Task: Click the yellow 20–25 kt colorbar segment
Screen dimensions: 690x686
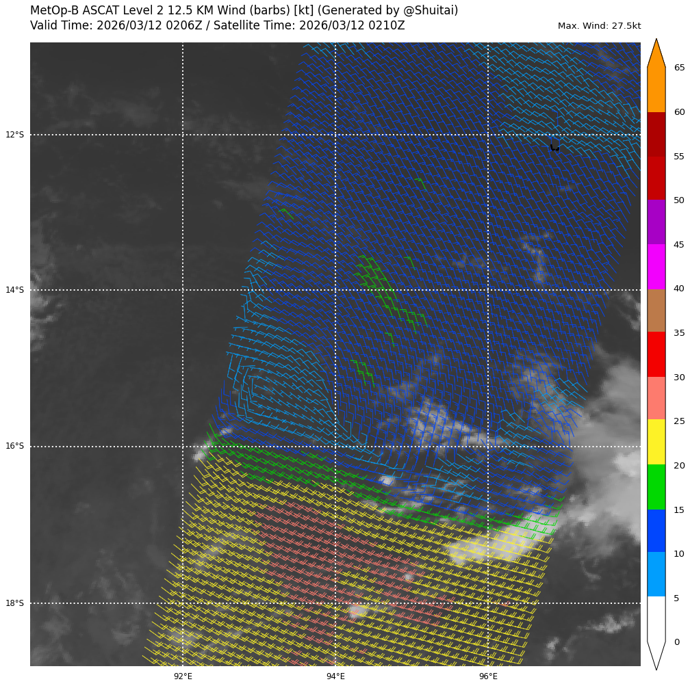Action: [656, 442]
